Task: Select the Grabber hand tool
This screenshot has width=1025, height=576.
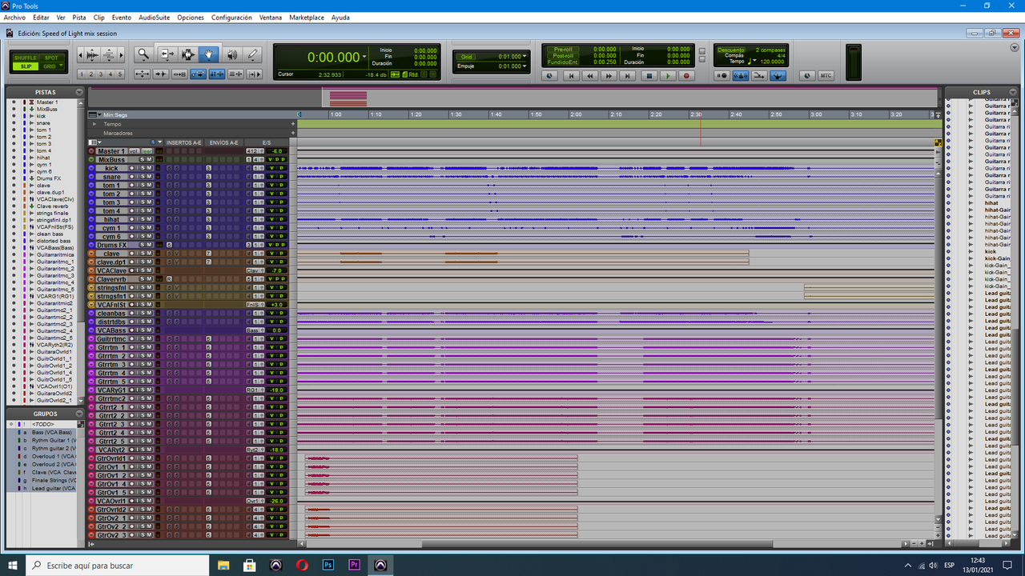Action: tap(208, 54)
